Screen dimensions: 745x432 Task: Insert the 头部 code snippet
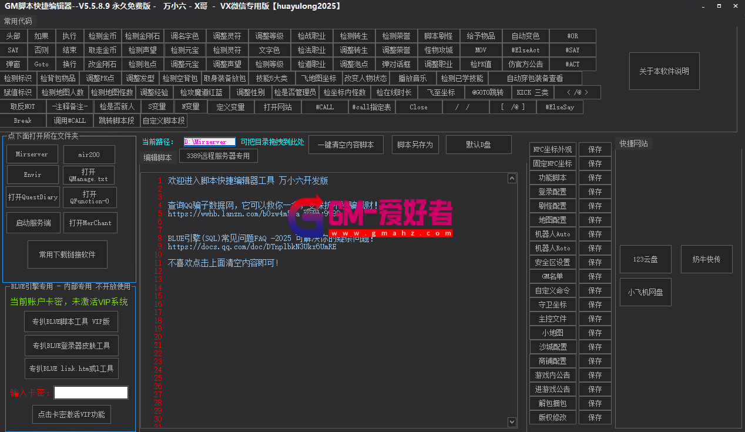tap(13, 36)
